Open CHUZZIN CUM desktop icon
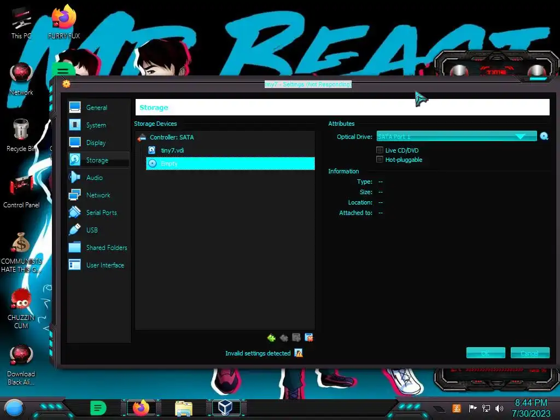The height and width of the screenshot is (420, 560). pyautogui.click(x=21, y=308)
